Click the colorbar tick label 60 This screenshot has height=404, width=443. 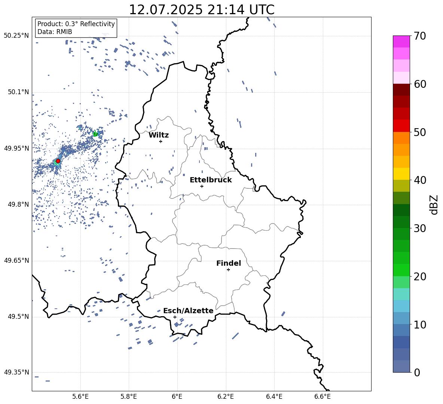point(420,84)
